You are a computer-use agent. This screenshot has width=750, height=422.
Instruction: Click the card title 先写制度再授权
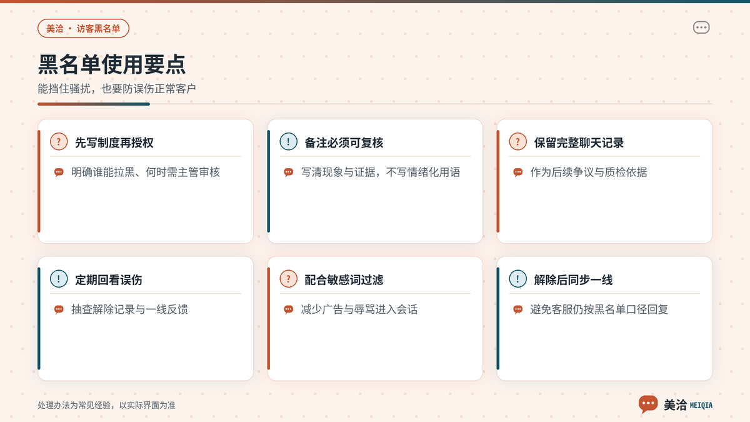pyautogui.click(x=114, y=143)
